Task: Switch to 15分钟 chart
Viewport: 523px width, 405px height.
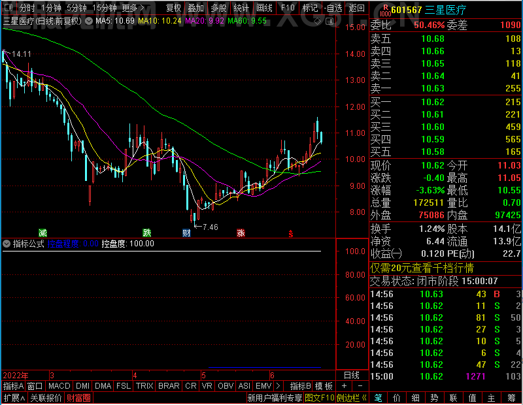Action: point(105,8)
